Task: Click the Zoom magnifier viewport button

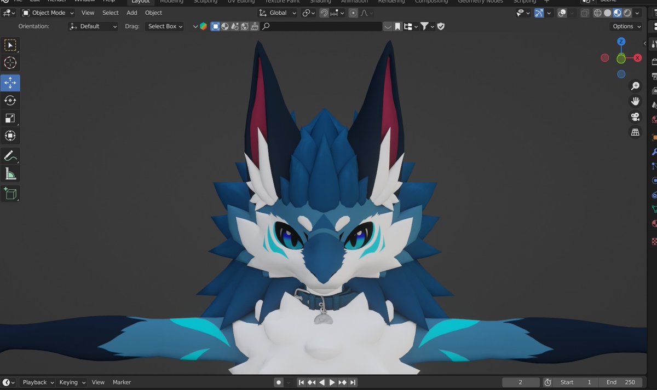Action: pyautogui.click(x=635, y=86)
